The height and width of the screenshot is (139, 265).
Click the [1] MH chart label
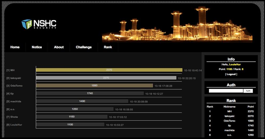(11, 70)
